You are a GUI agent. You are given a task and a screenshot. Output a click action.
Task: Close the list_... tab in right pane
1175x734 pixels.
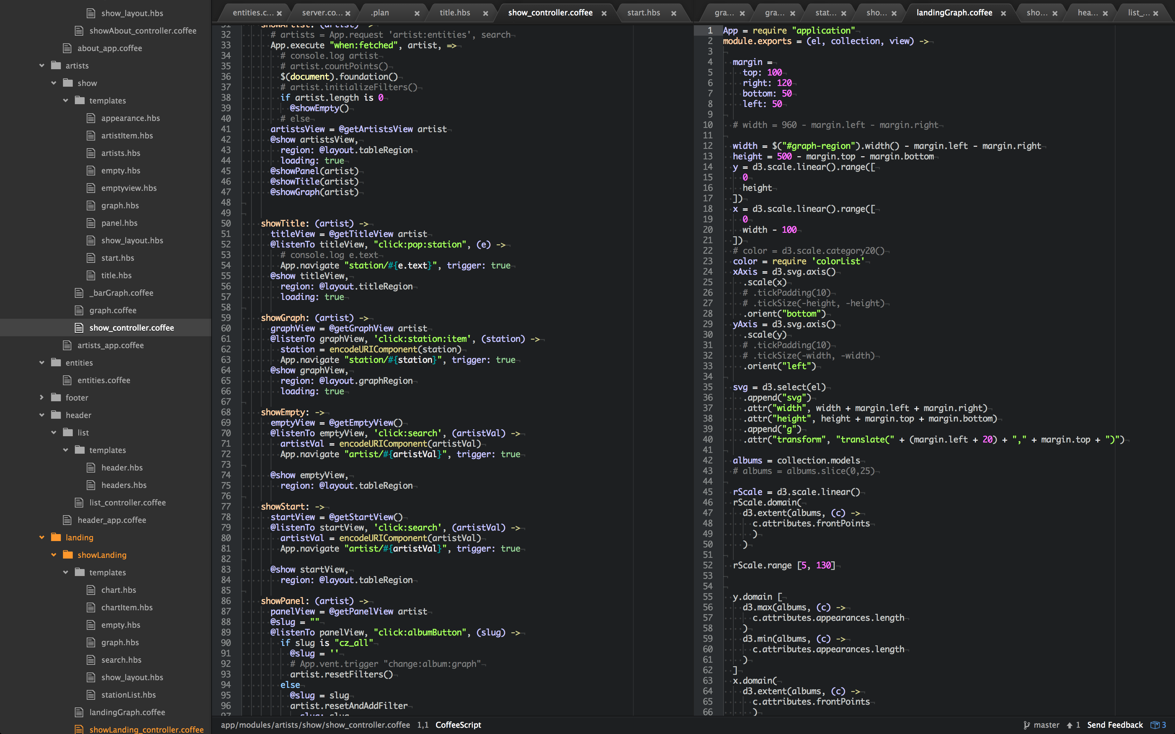(x=1155, y=14)
